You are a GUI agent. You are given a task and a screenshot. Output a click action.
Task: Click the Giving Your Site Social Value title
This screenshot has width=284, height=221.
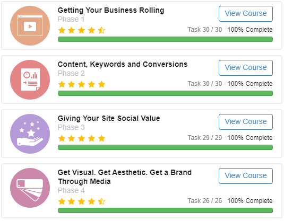click(x=109, y=119)
